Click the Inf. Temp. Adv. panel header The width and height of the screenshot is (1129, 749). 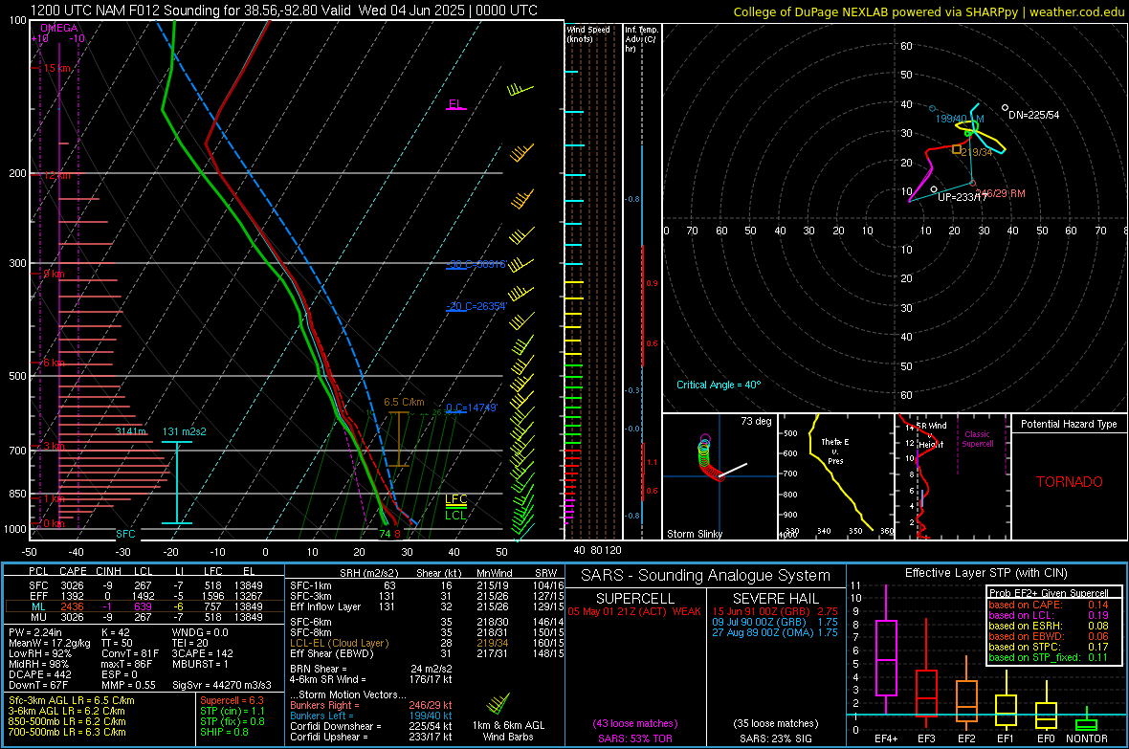pos(641,39)
